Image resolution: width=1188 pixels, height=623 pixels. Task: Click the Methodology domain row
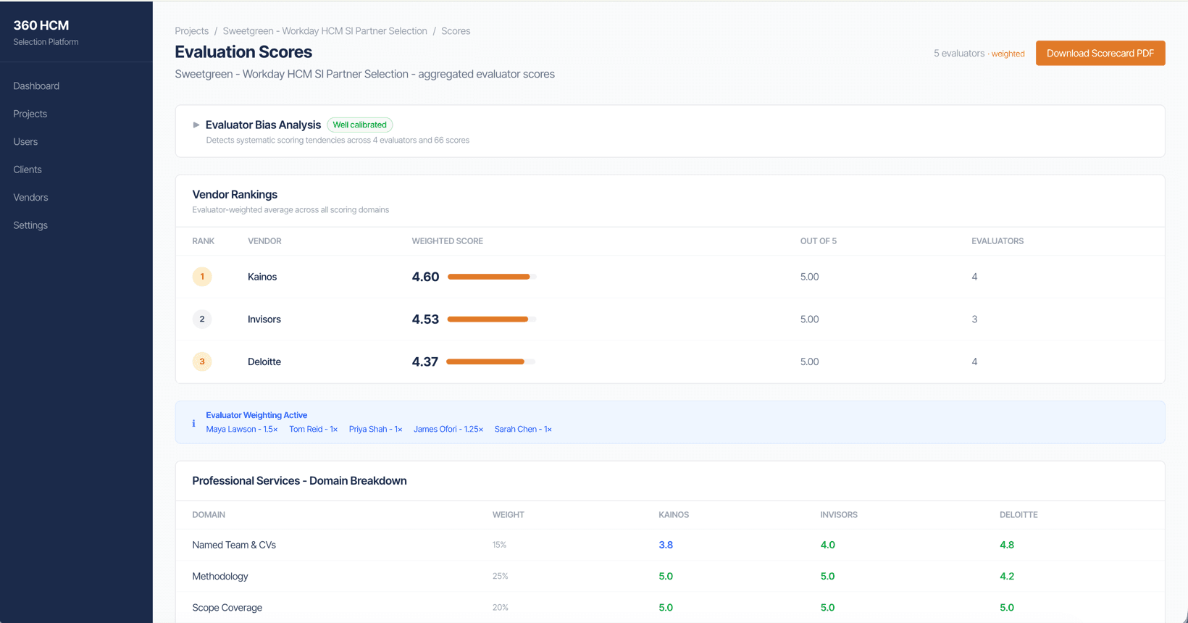click(670, 576)
